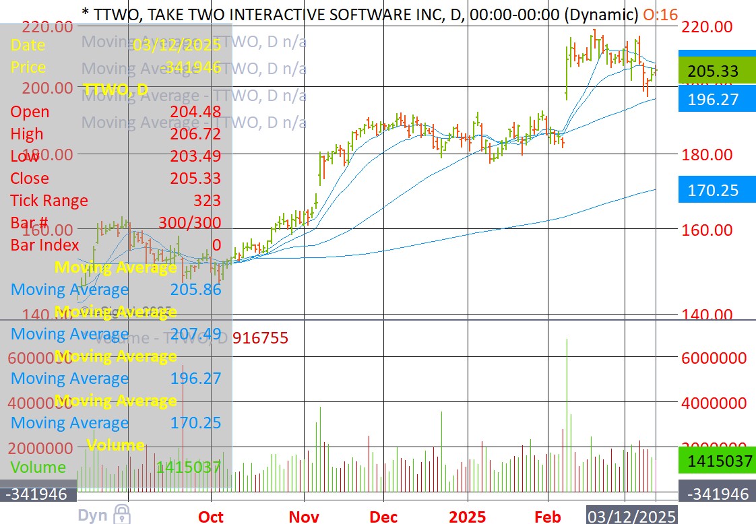Select the Date value 03/12/2025 in the data window

[x=177, y=45]
